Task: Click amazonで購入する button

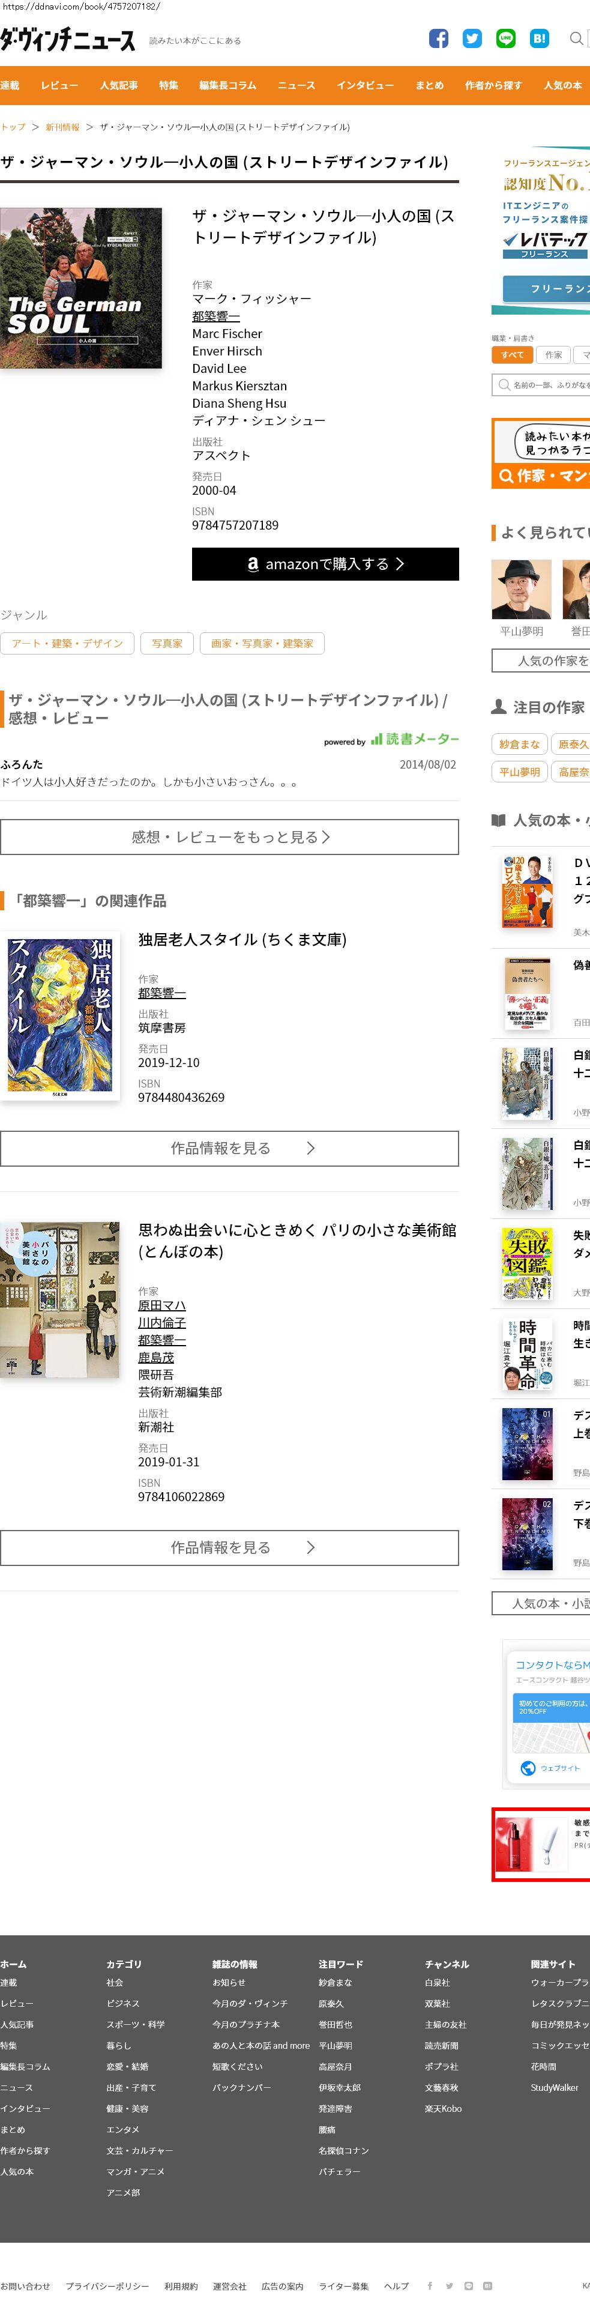Action: click(325, 564)
